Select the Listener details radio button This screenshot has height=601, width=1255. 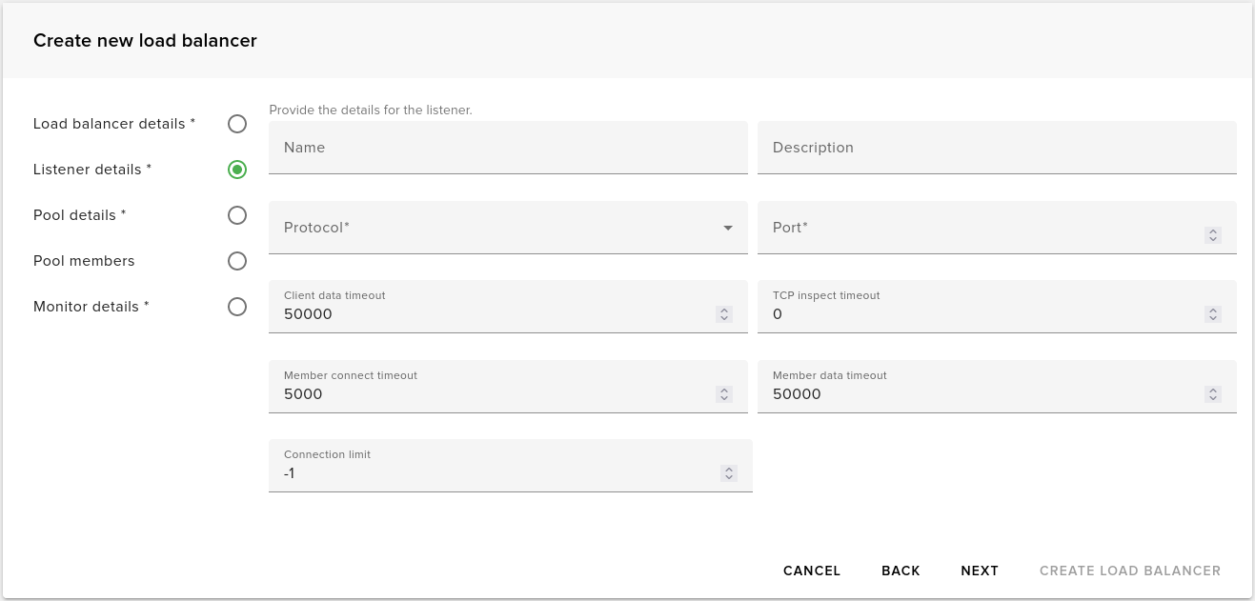(237, 170)
